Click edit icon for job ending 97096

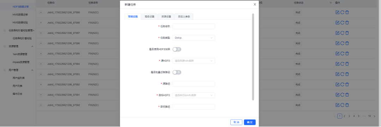(337, 43)
